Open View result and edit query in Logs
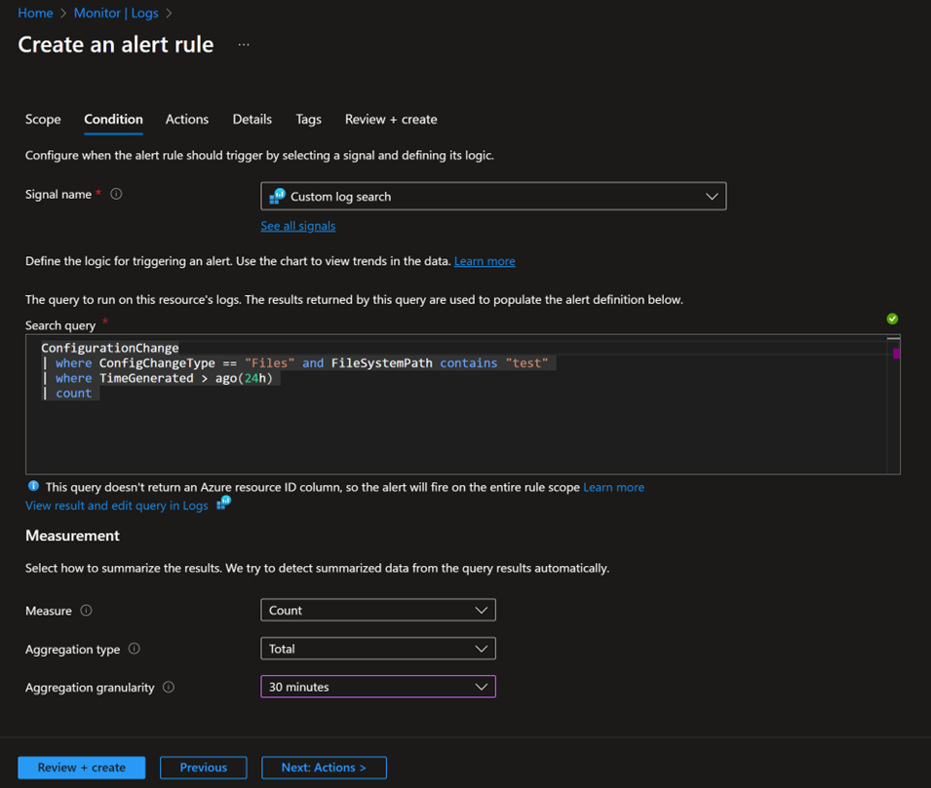This screenshot has height=788, width=931. tap(116, 506)
